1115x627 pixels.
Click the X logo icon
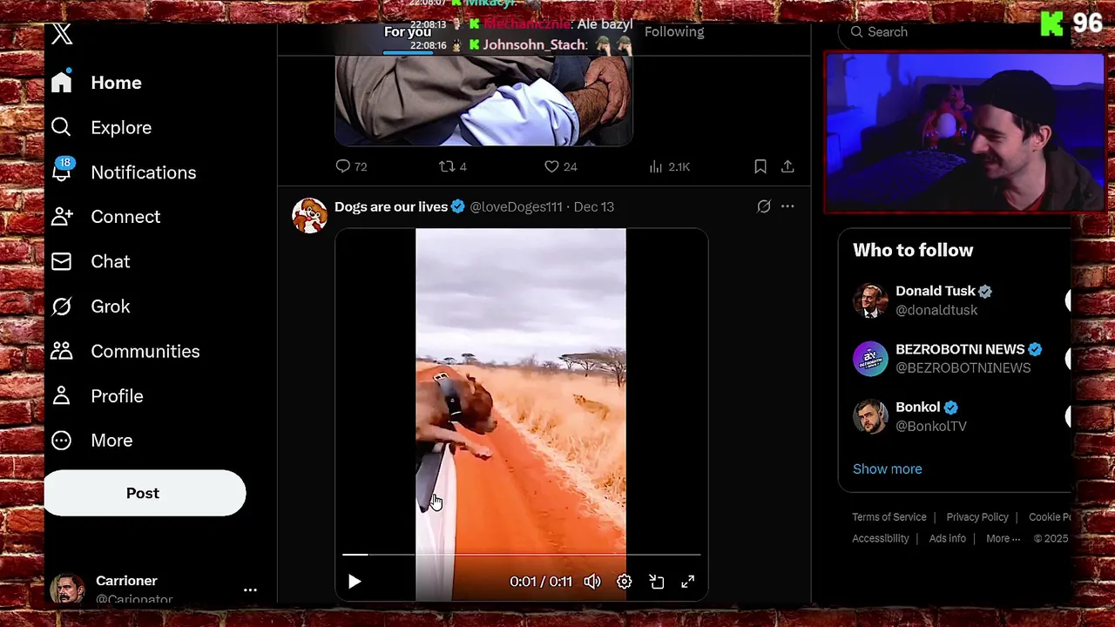tap(62, 34)
